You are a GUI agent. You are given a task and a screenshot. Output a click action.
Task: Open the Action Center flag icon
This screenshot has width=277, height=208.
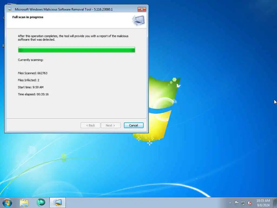[x=236, y=203]
